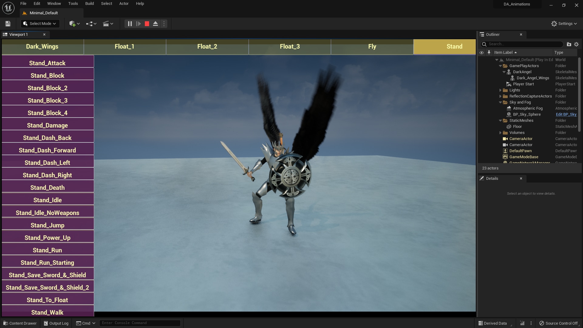Open the Select Mode dropdown
Viewport: 583px width, 328px height.
[x=40, y=24]
